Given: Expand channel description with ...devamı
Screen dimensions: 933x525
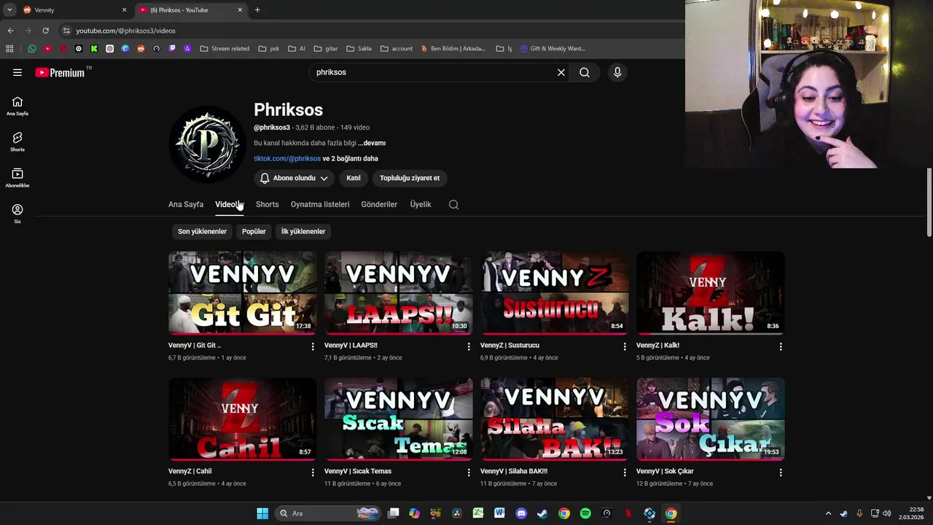Looking at the screenshot, I should (372, 143).
